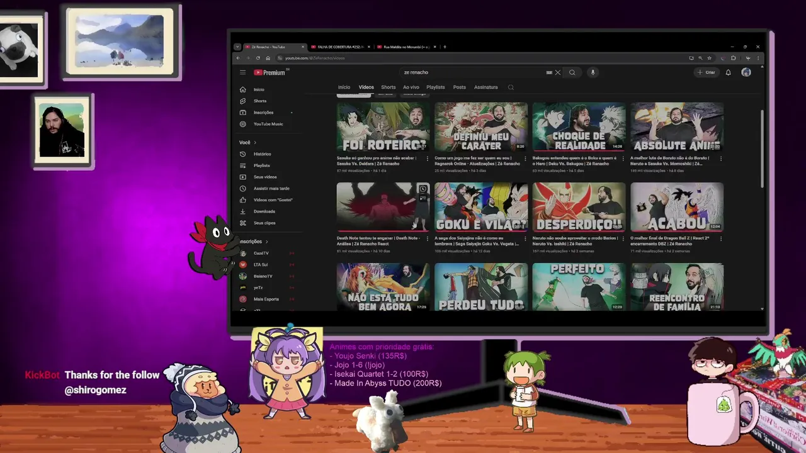This screenshot has width=806, height=453.
Task: Search within the channel magnifier icon
Action: click(x=511, y=87)
